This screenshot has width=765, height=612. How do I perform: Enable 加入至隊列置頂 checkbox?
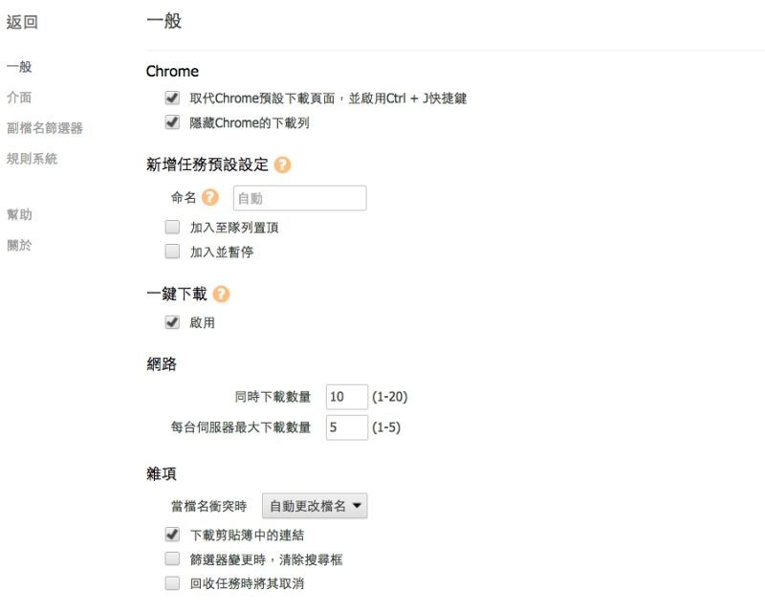[172, 228]
